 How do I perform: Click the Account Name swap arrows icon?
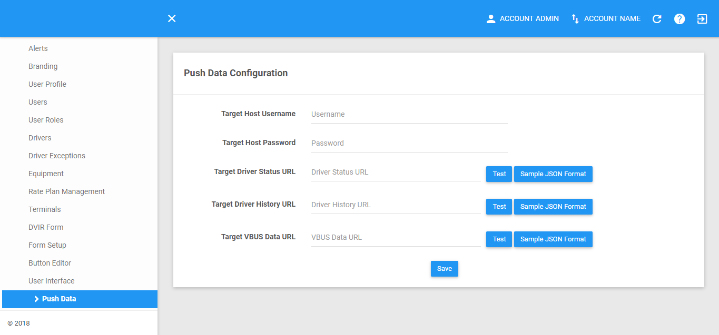click(575, 19)
